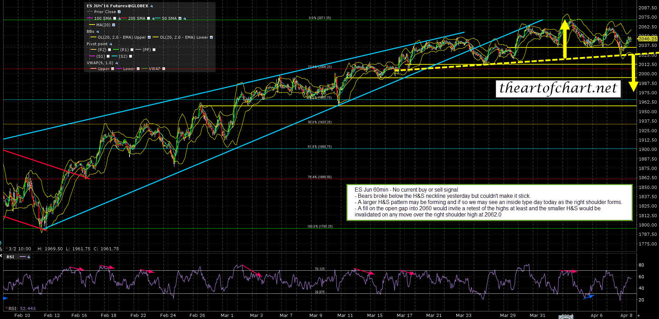This screenshot has height=319, width=659.
Task: Uncheck the Prior Close checkbox
Action: tap(119, 12)
